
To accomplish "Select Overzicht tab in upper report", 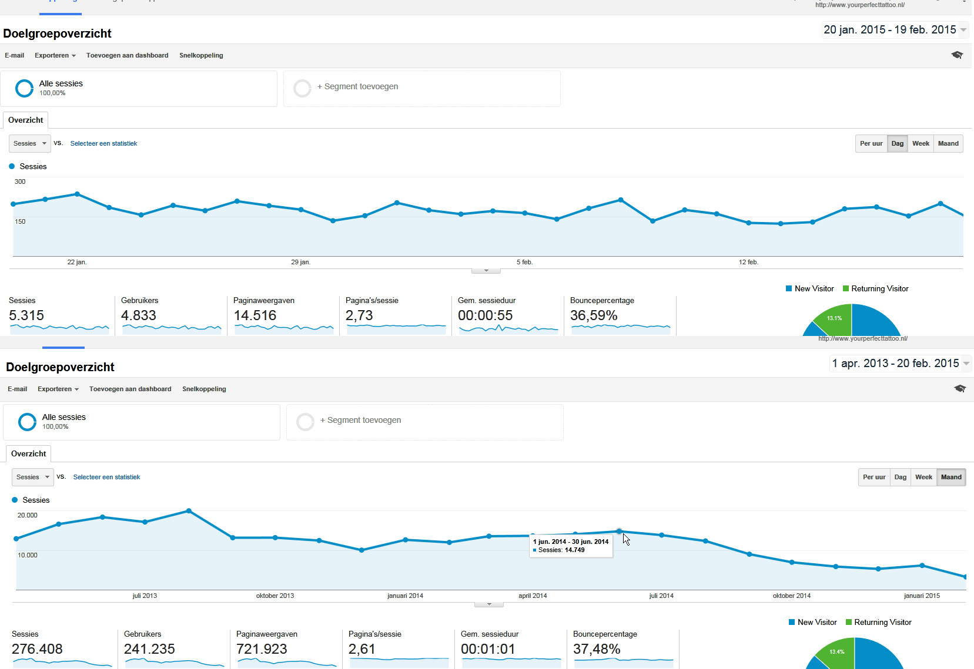I will point(25,120).
